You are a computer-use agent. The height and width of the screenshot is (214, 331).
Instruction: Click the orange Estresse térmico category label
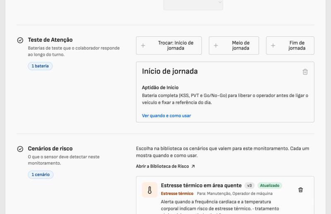pos(177,193)
